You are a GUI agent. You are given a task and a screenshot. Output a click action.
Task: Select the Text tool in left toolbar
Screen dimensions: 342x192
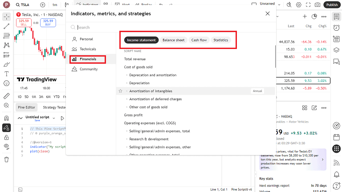point(6,74)
